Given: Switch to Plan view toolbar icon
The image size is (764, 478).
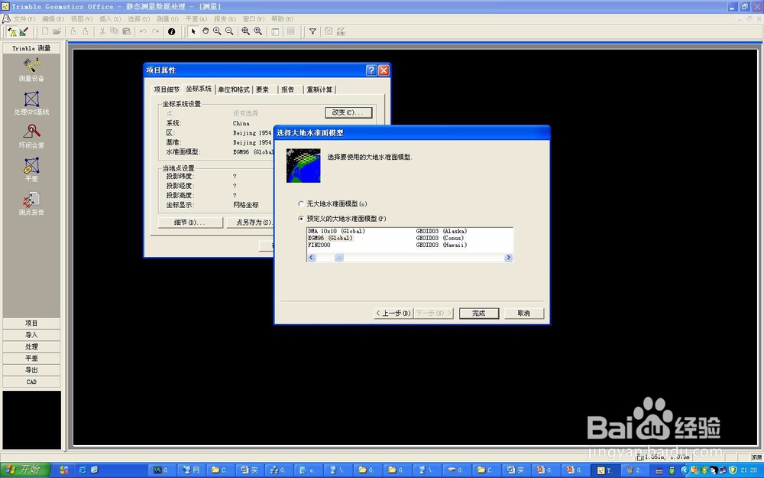Looking at the screenshot, I should [x=24, y=31].
